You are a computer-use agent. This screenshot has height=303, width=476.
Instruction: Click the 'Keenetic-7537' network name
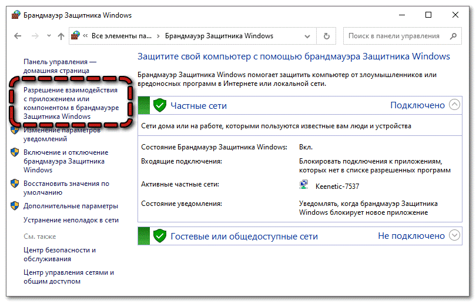point(337,187)
